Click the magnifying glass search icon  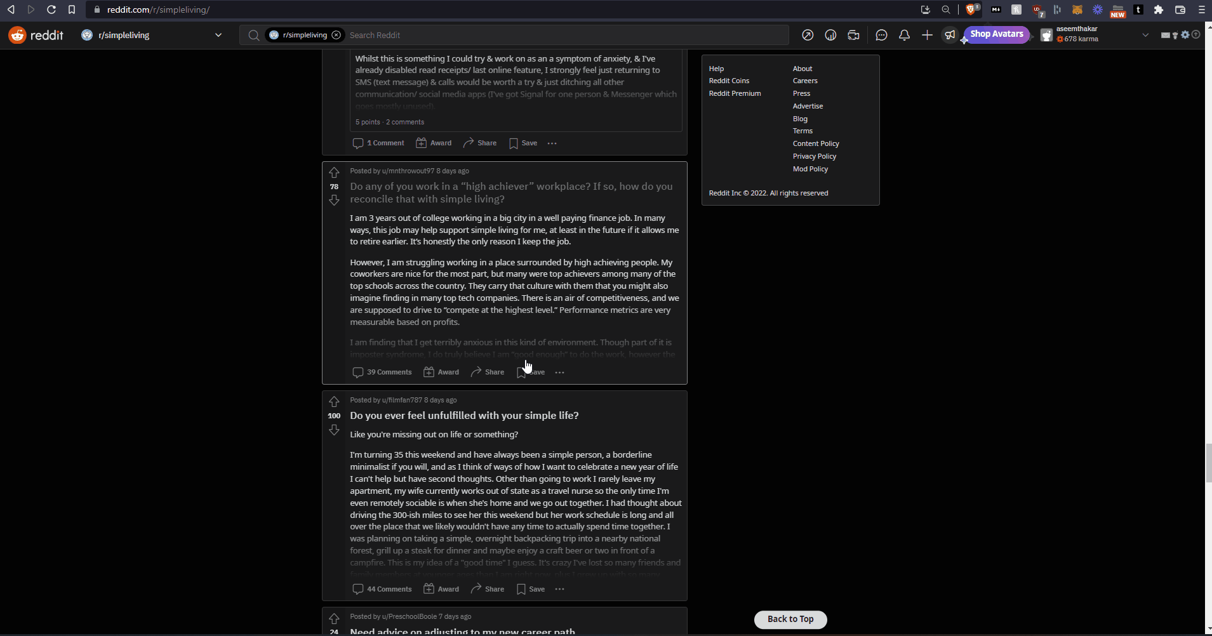click(x=254, y=35)
